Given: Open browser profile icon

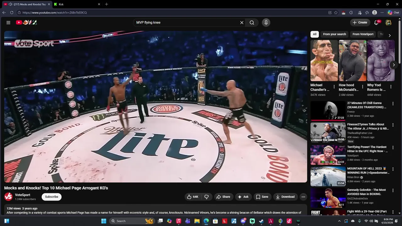Looking at the screenshot, I should click(x=374, y=13).
